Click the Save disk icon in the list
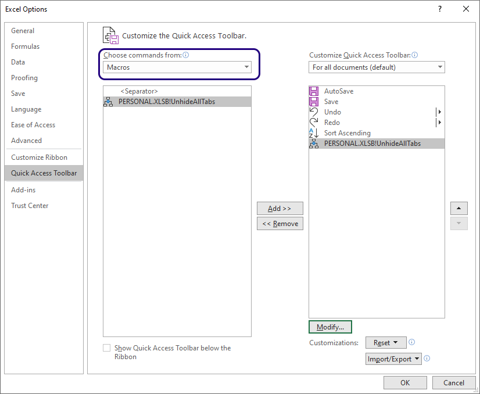This screenshot has height=394, width=480. pos(314,102)
